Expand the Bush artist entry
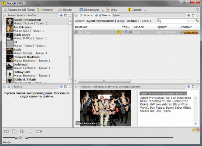Viewport: 202px width, 146px height. [4, 49]
